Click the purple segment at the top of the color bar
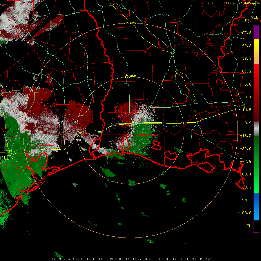 256,32
